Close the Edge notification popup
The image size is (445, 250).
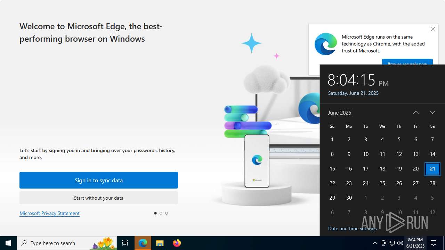tap(433, 29)
